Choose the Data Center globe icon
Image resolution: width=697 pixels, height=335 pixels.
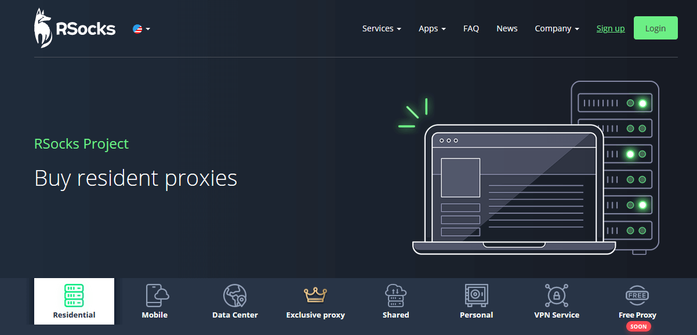(x=235, y=296)
